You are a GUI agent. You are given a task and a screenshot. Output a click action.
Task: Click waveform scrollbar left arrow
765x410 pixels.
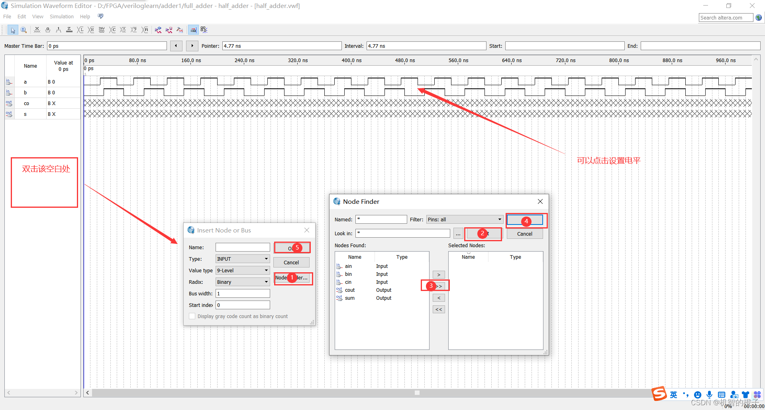pyautogui.click(x=88, y=393)
